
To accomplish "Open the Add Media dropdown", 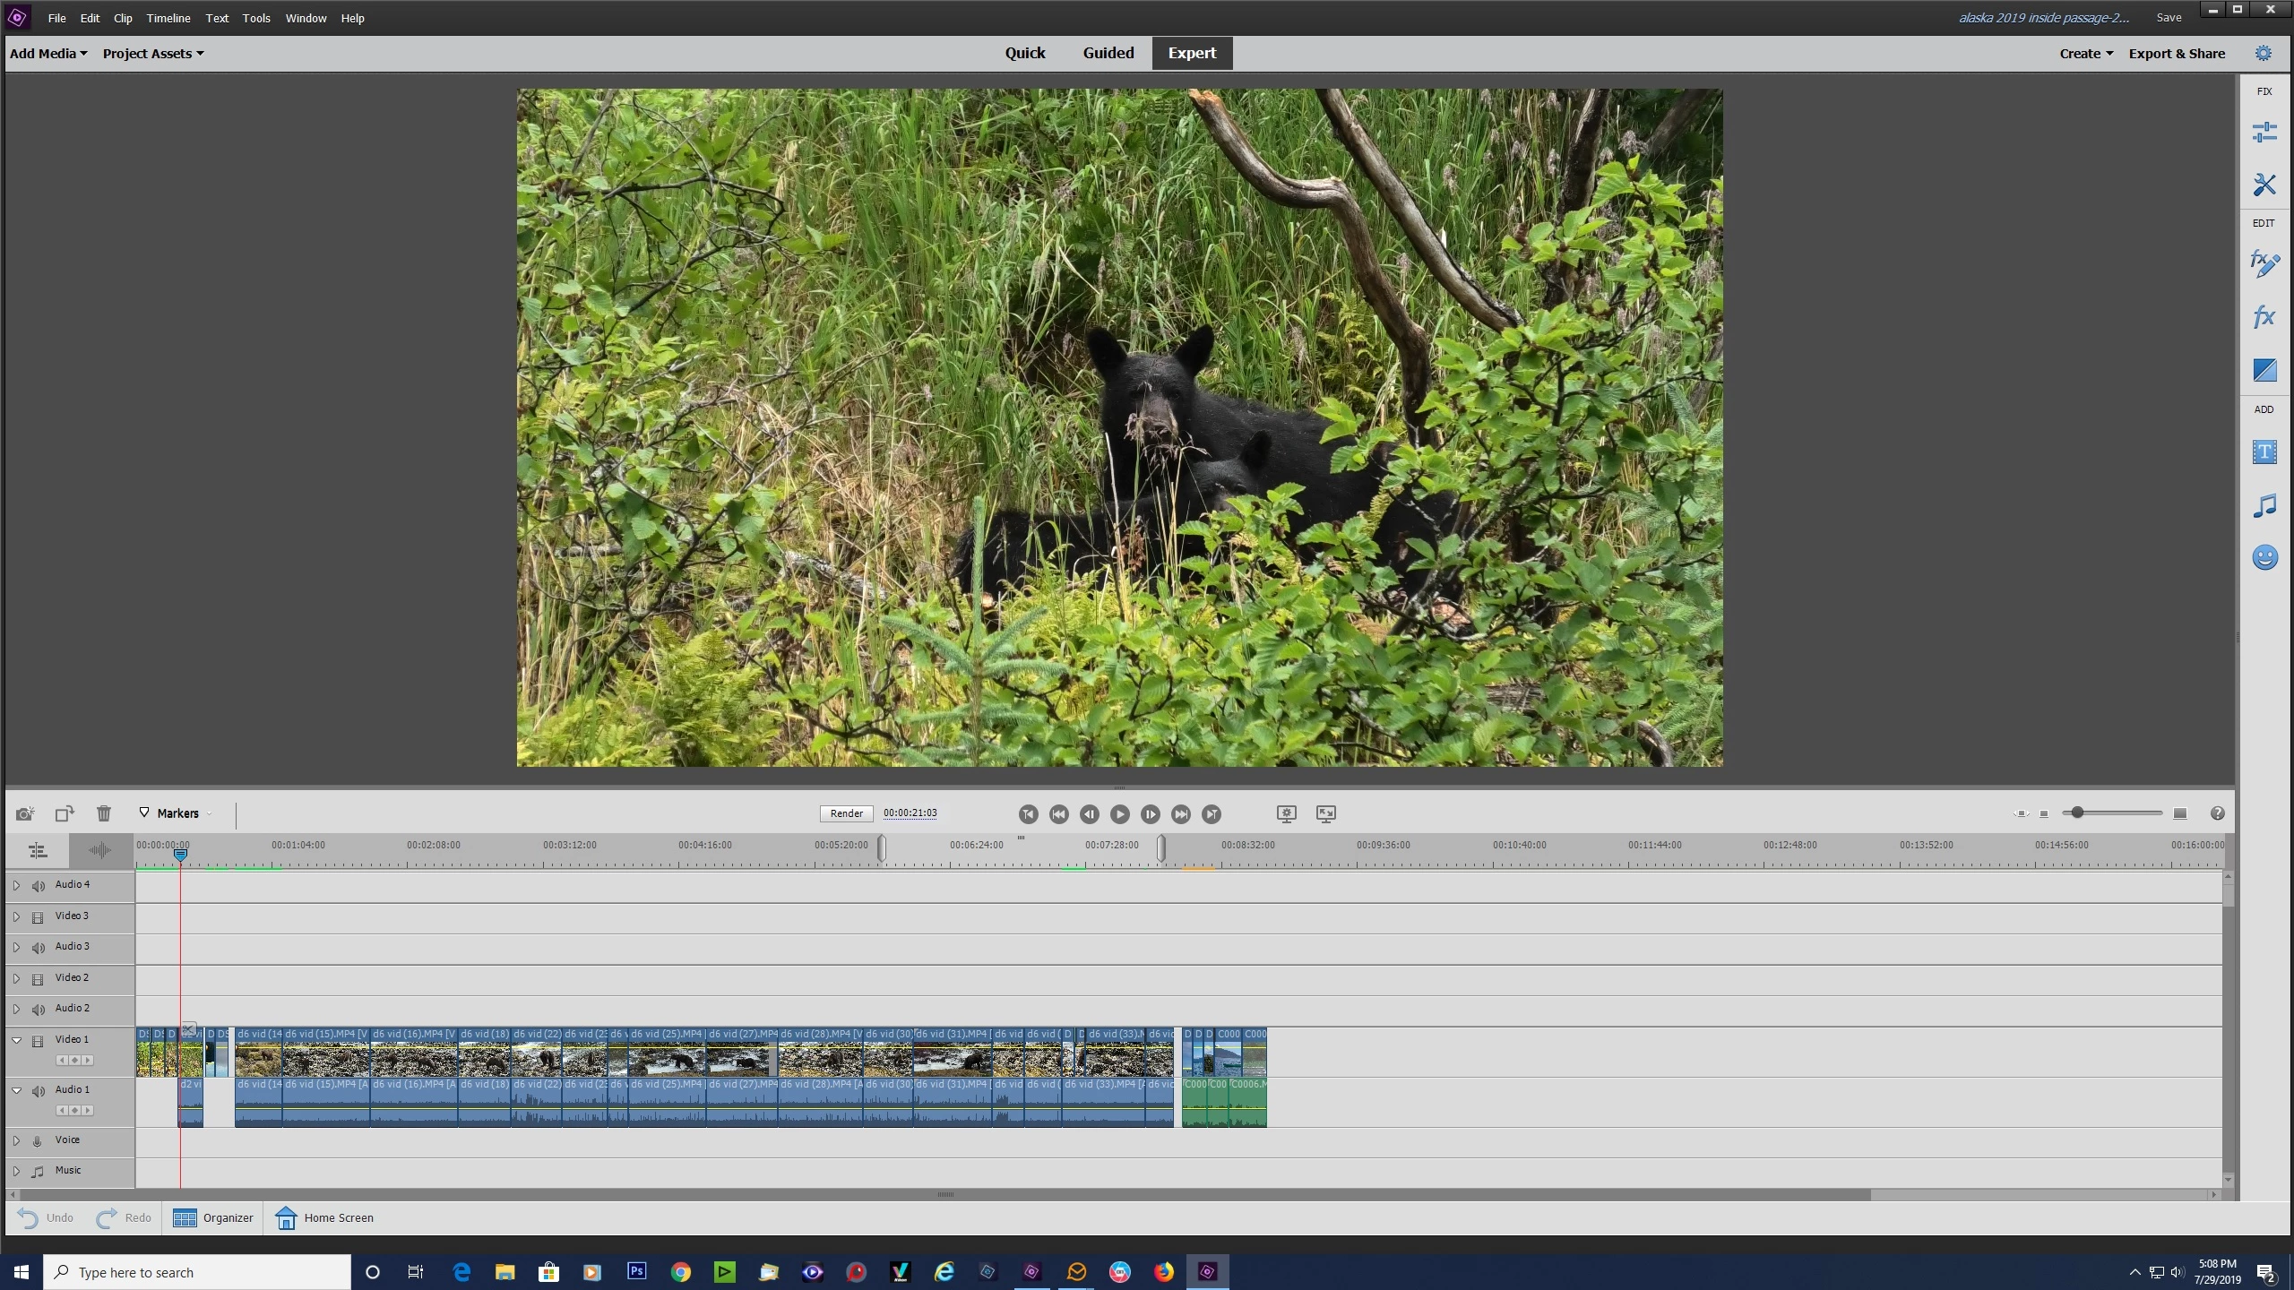I will (48, 54).
